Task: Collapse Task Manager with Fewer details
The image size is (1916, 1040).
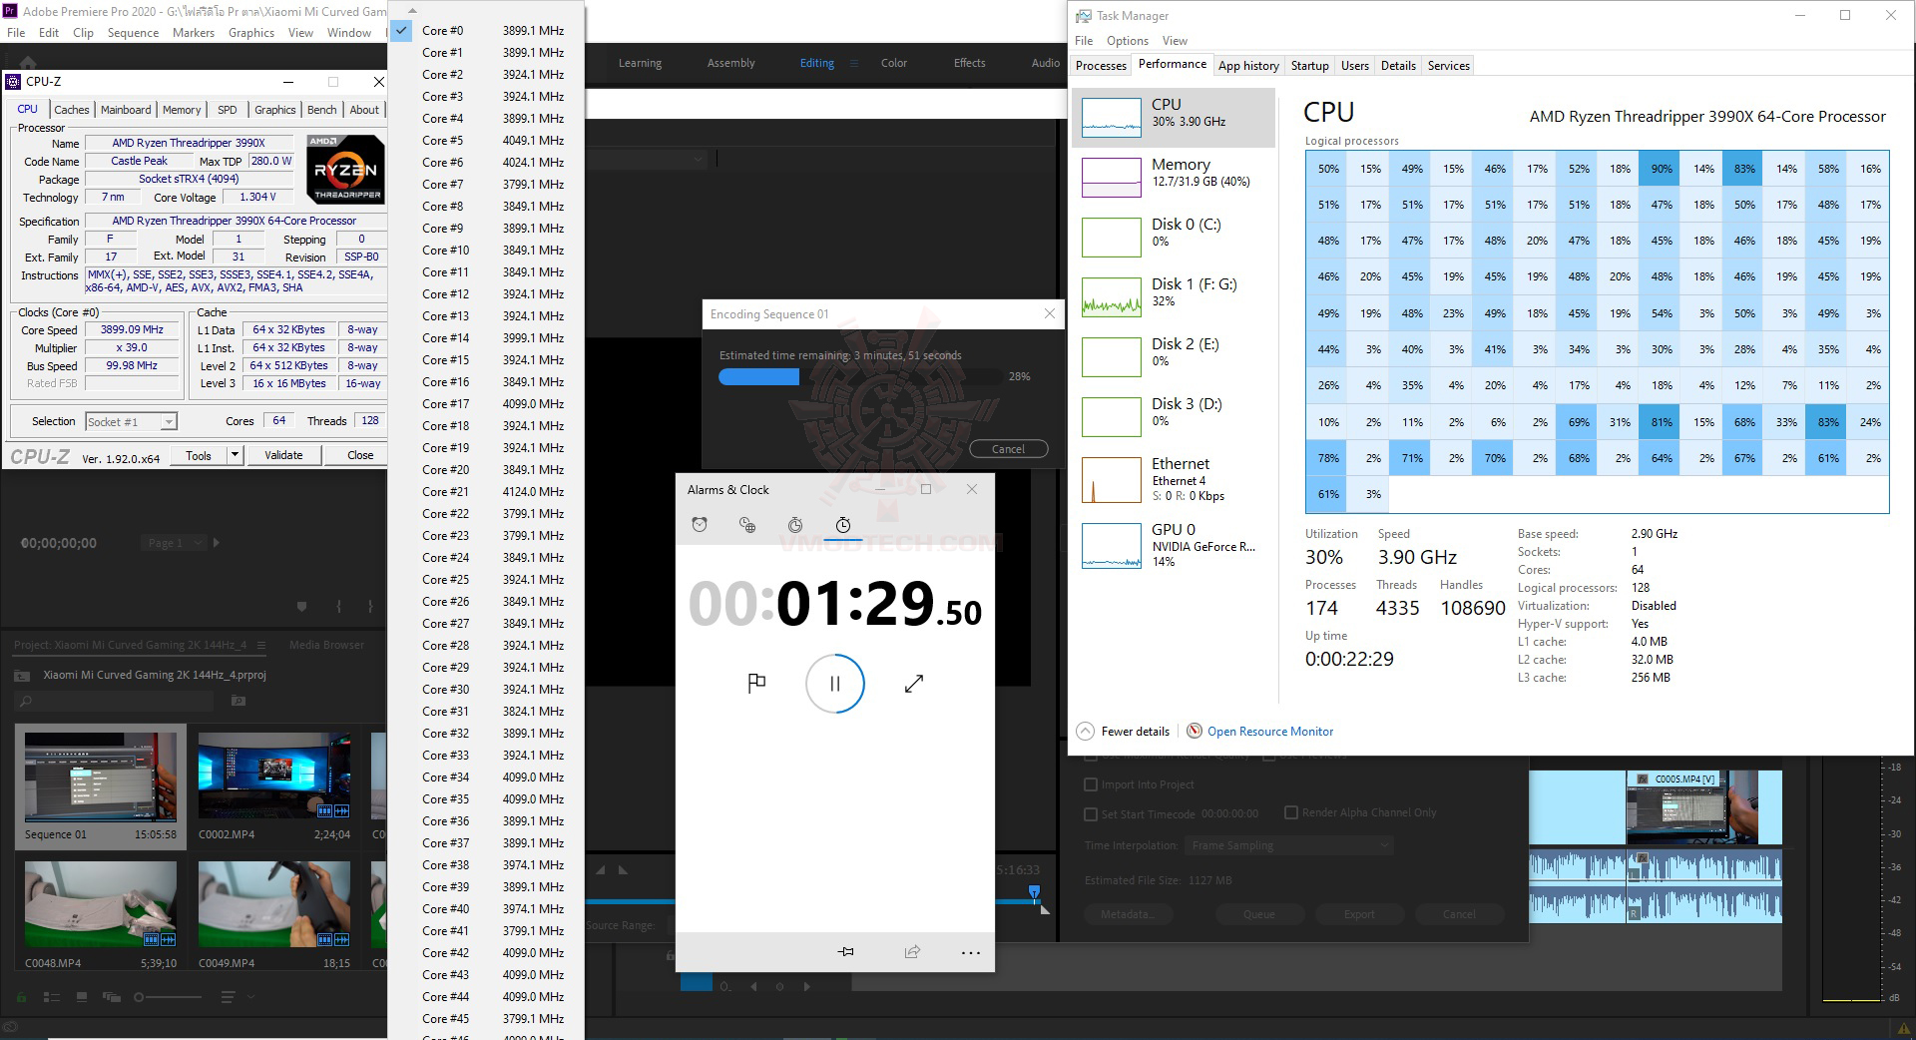Action: click(1124, 732)
